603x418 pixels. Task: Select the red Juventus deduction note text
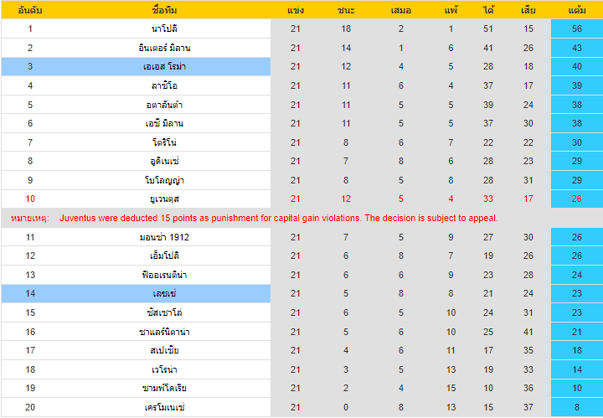(279, 218)
